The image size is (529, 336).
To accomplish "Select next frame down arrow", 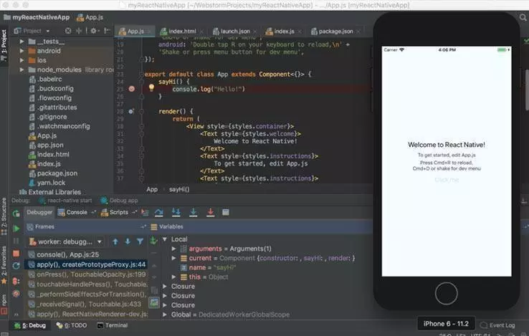I will (128, 241).
